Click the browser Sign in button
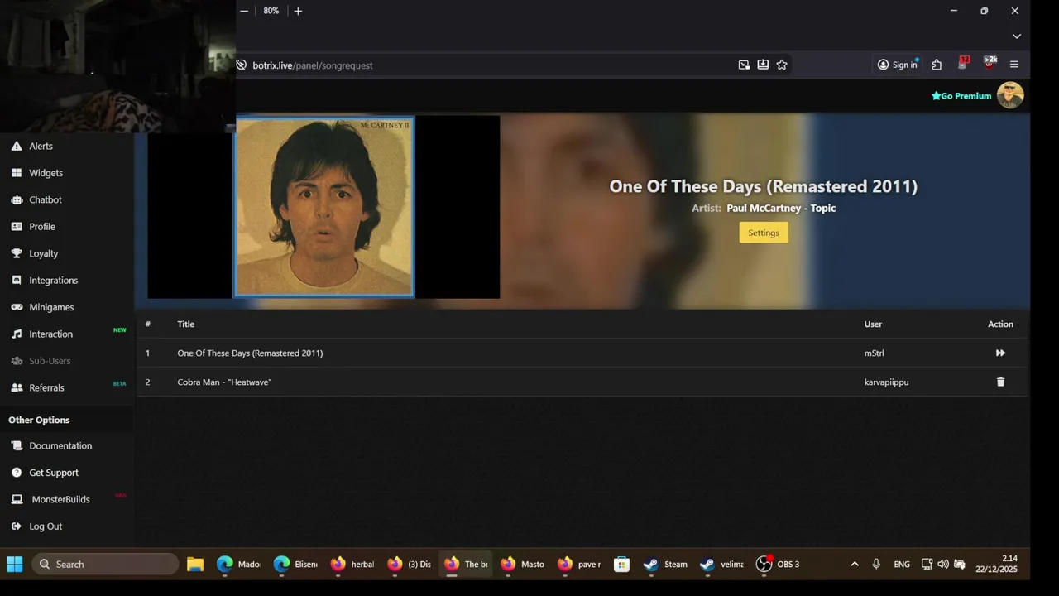This screenshot has height=596, width=1059. (x=898, y=65)
